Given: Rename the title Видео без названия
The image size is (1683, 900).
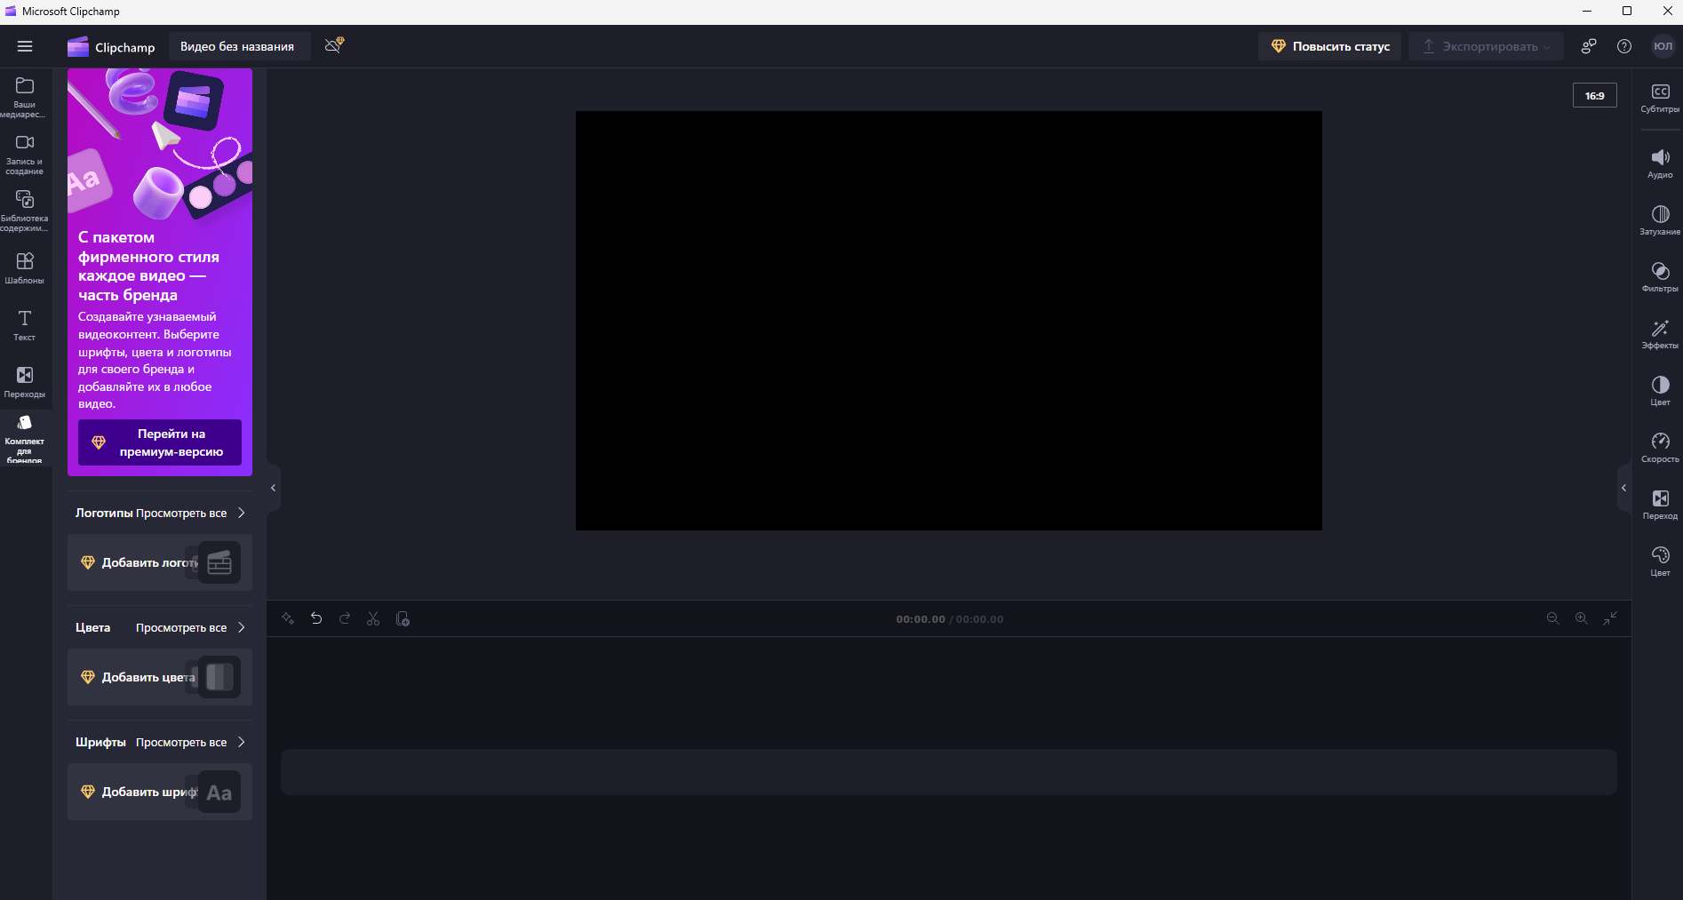Looking at the screenshot, I should (237, 46).
